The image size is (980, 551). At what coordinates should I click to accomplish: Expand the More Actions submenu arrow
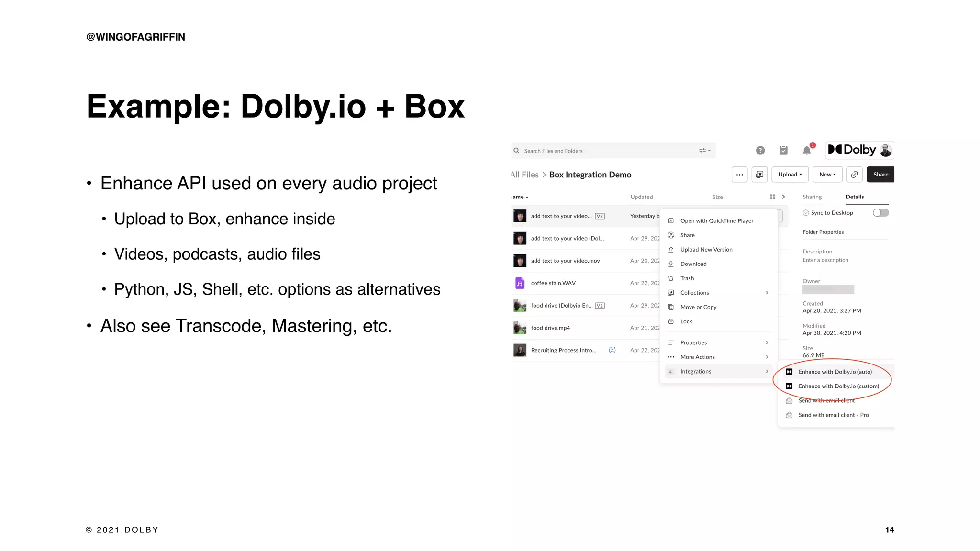(767, 357)
